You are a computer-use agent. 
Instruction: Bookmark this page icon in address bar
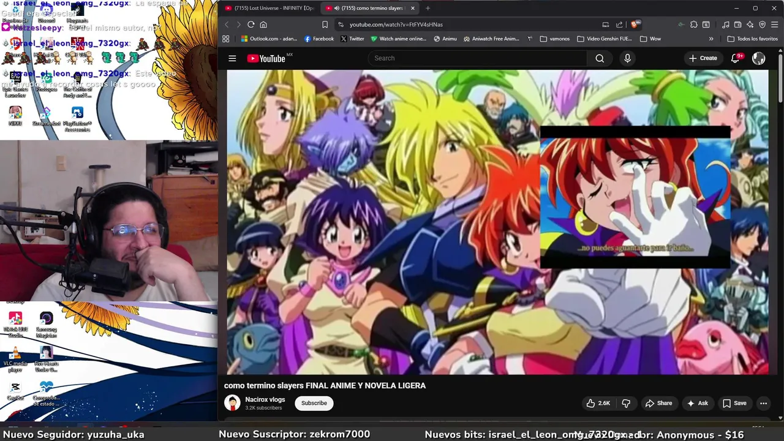click(325, 24)
